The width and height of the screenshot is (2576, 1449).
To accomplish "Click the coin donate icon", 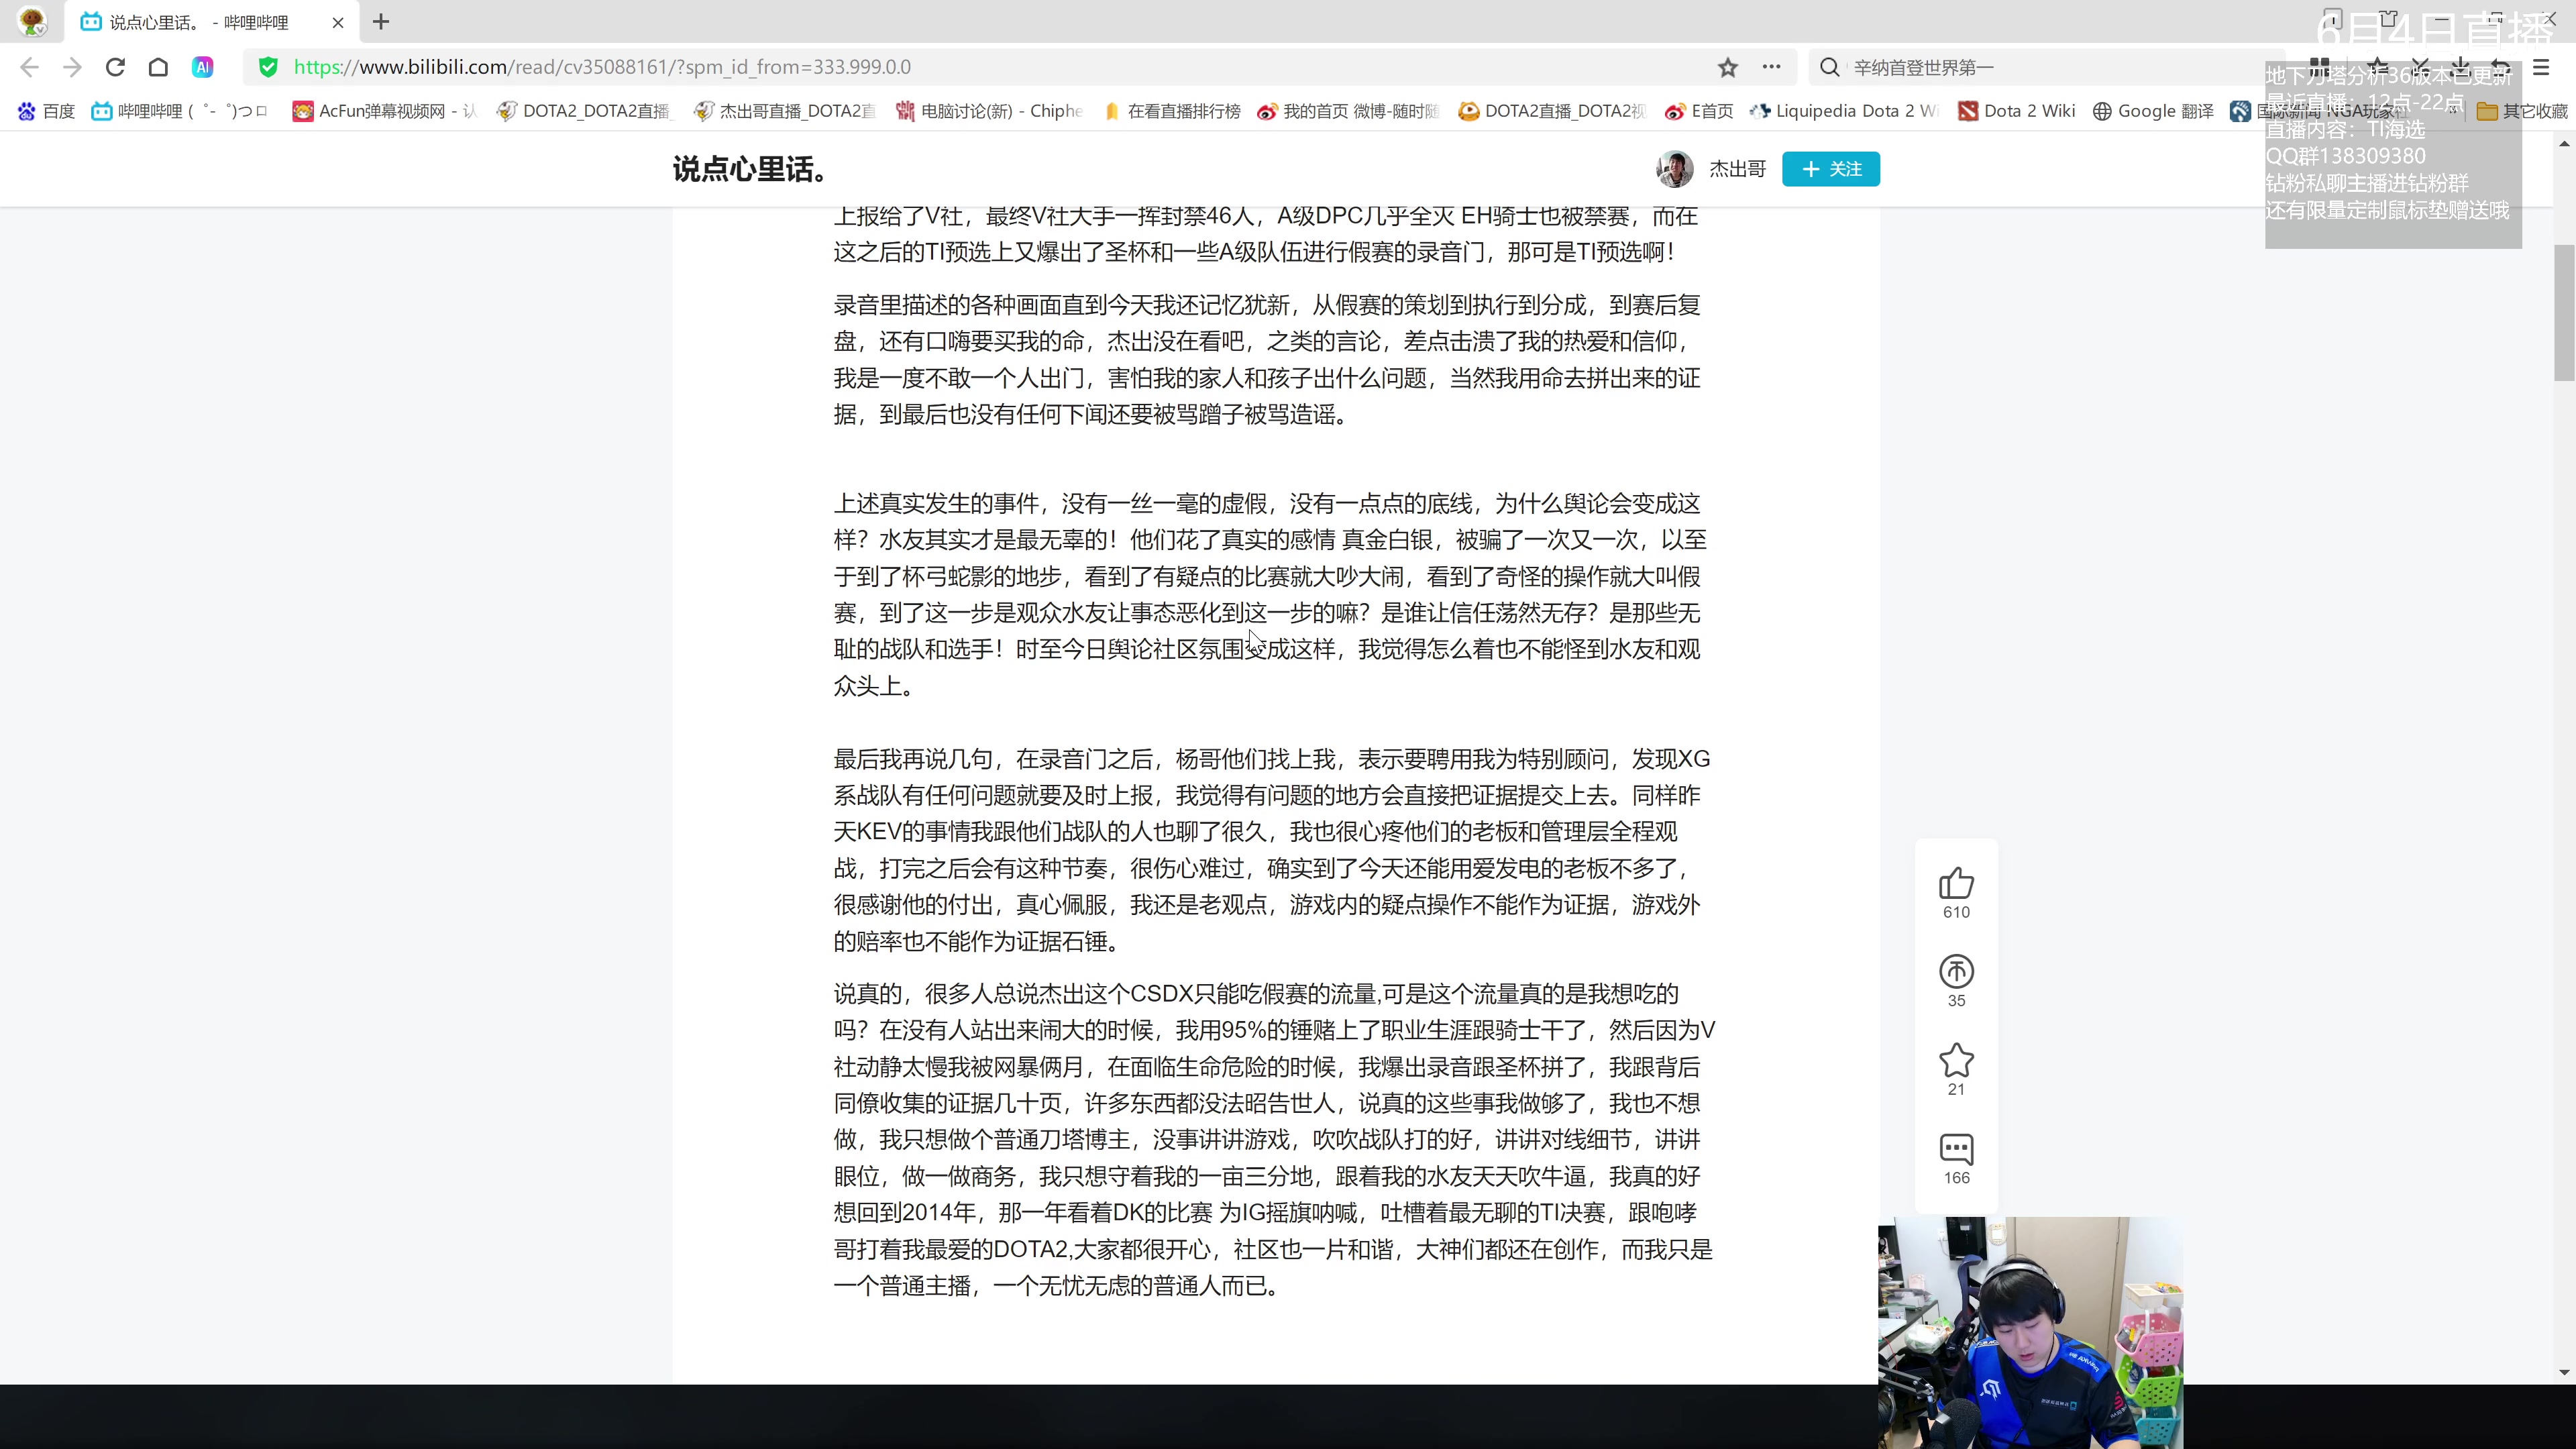I will (1956, 972).
